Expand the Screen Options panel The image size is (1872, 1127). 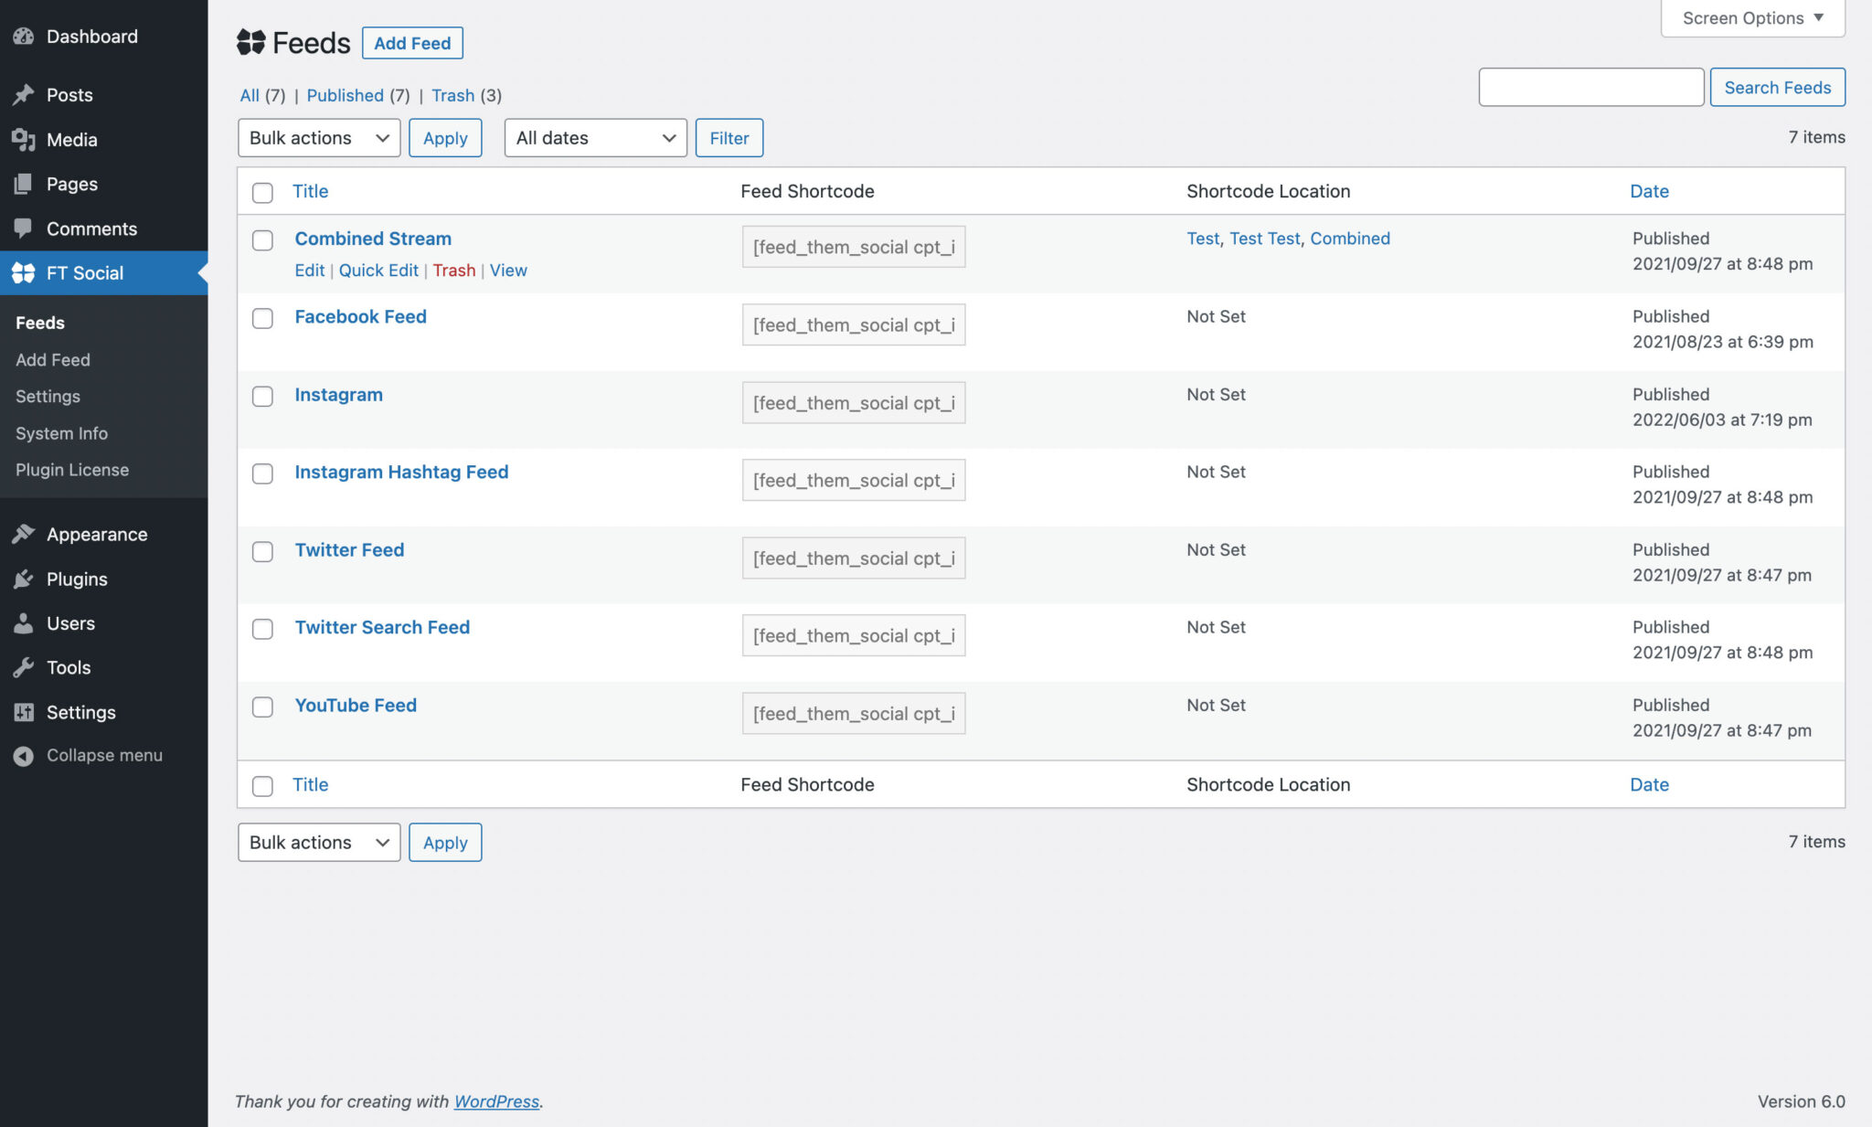[x=1752, y=18]
